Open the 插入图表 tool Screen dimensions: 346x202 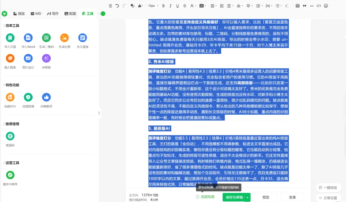click(x=10, y=61)
